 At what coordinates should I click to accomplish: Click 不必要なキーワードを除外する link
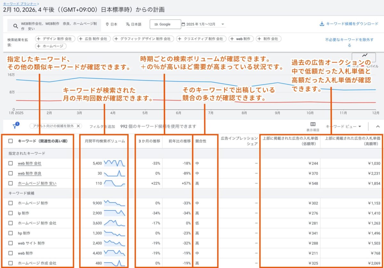[x=349, y=42]
